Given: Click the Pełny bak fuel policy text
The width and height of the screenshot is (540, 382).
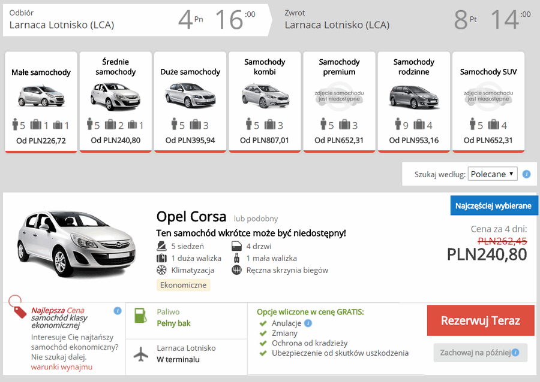Looking at the screenshot, I should click(173, 323).
